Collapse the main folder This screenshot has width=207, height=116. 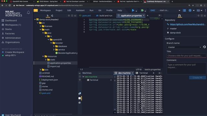click(40, 30)
